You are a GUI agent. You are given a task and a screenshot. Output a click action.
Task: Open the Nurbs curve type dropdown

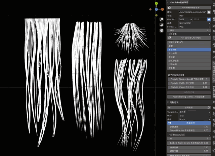195,119
